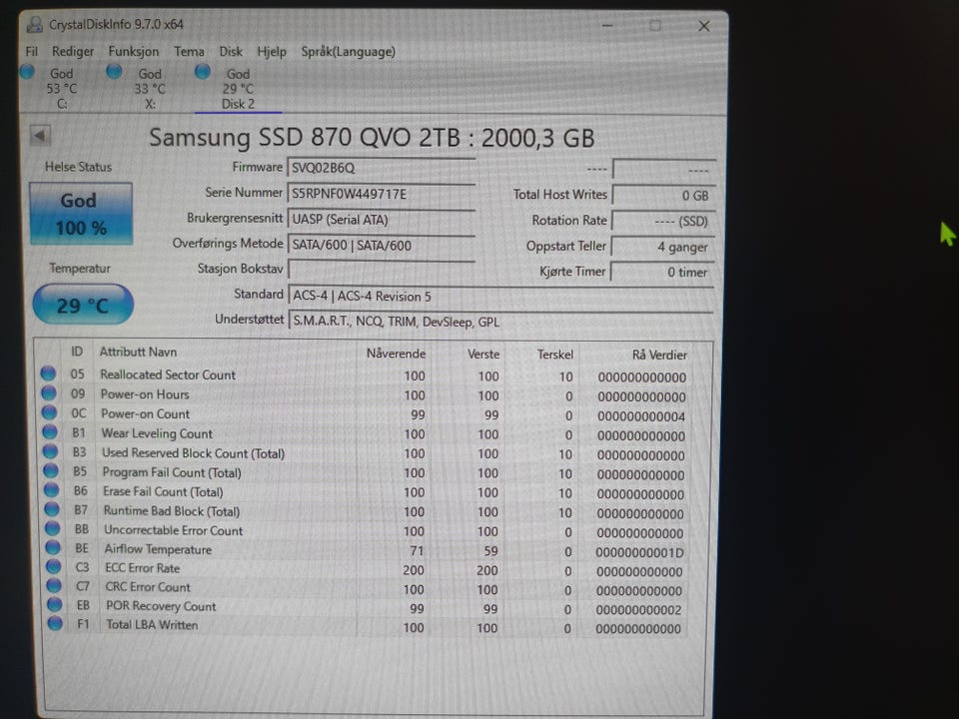
Task: Click status orb for Power-on Count
Action: [50, 412]
